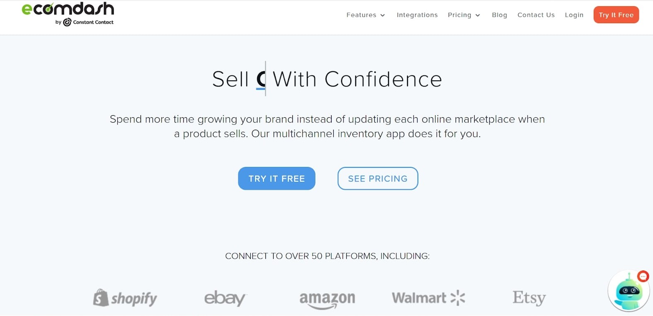Open the Contact Us page link
The image size is (653, 316).
pyautogui.click(x=536, y=15)
